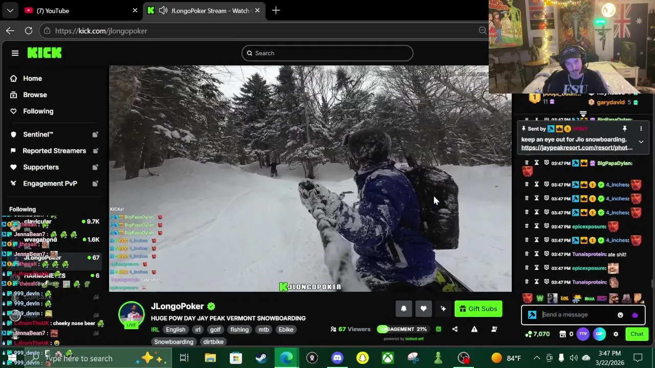Click the 7,070 channel points balance

[x=538, y=334]
